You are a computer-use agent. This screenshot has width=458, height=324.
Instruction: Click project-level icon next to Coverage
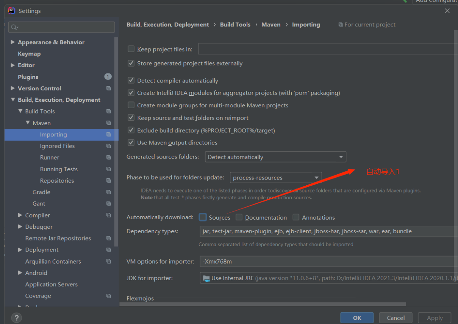[109, 296]
